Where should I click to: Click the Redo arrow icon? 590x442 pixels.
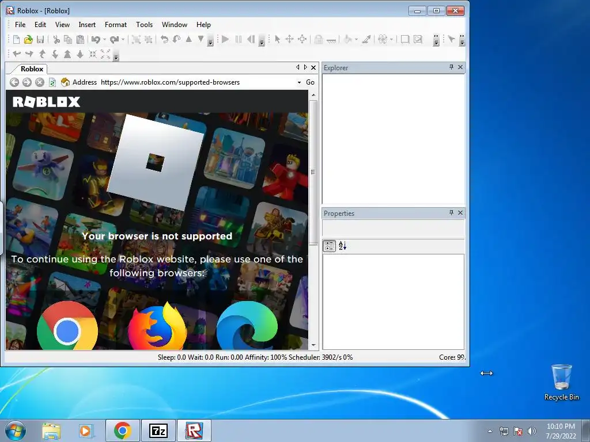tap(114, 39)
